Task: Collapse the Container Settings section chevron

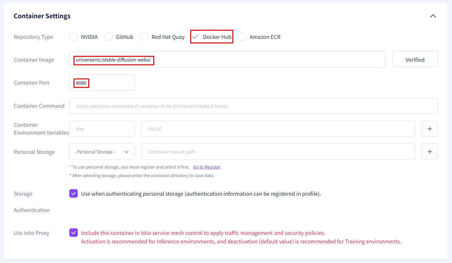Action: (x=433, y=16)
